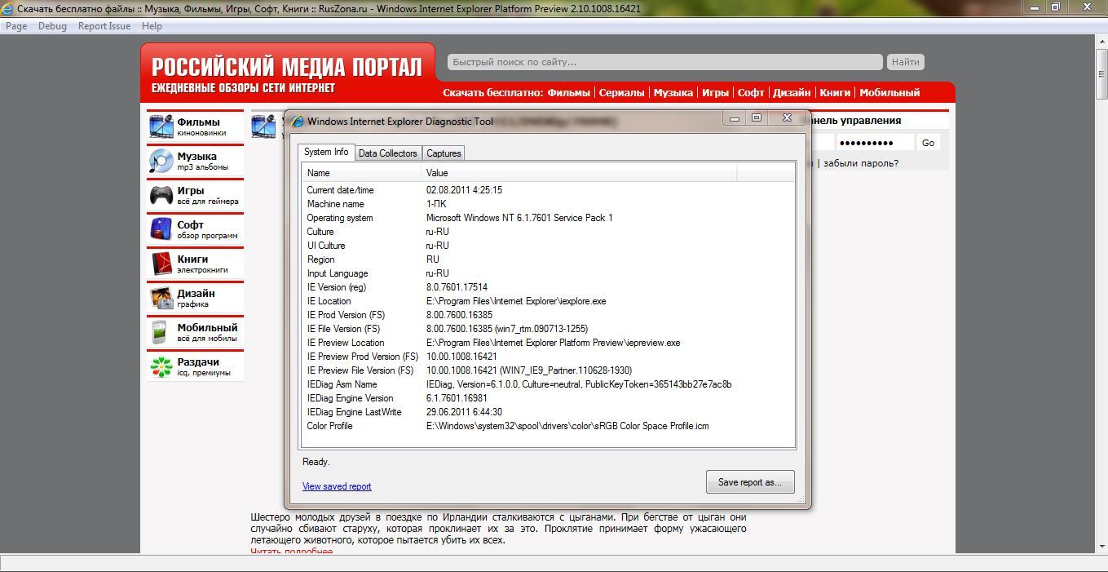
Task: Open the Debug menu
Action: point(52,26)
